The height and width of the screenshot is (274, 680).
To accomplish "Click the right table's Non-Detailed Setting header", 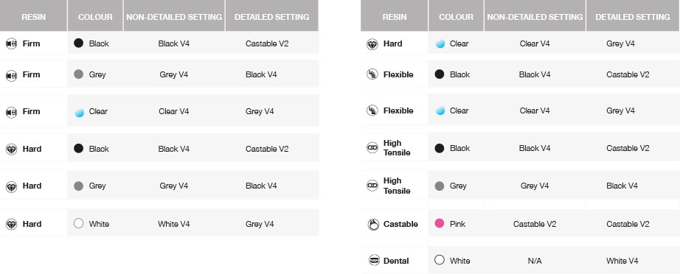I will click(535, 17).
